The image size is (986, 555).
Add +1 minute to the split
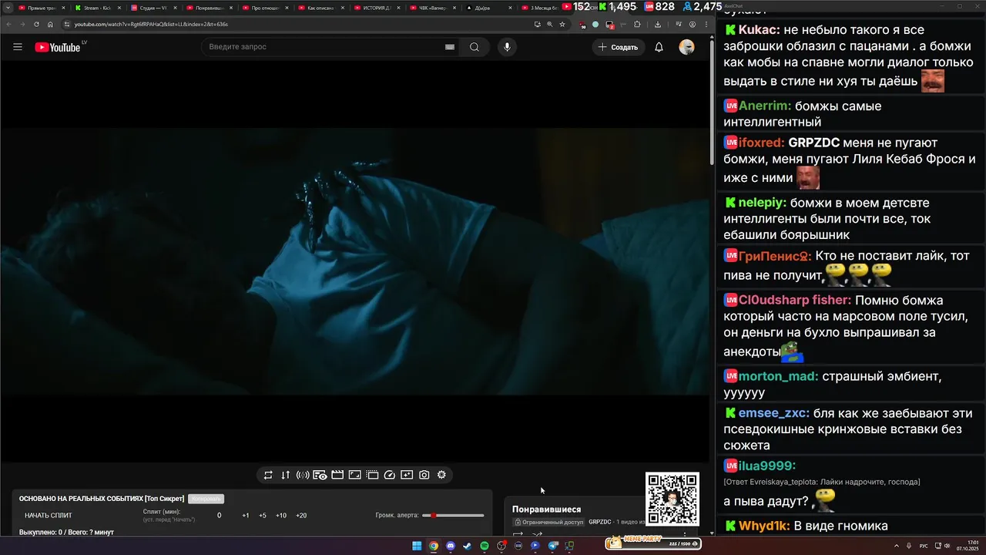tap(245, 516)
